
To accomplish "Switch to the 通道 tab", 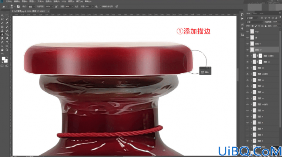I will 255,13.
